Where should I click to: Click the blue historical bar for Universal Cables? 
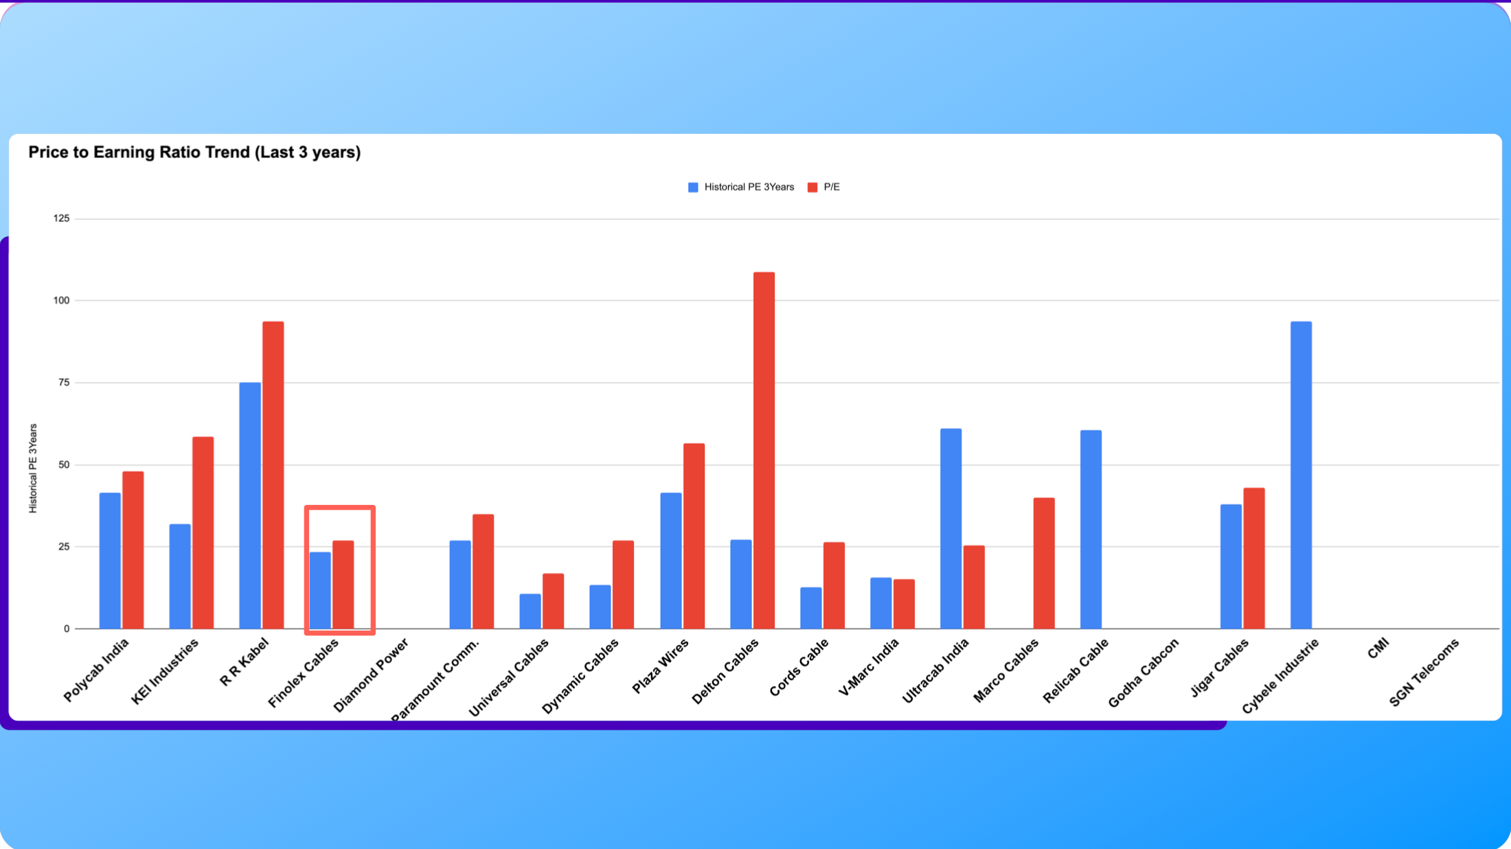(x=530, y=611)
